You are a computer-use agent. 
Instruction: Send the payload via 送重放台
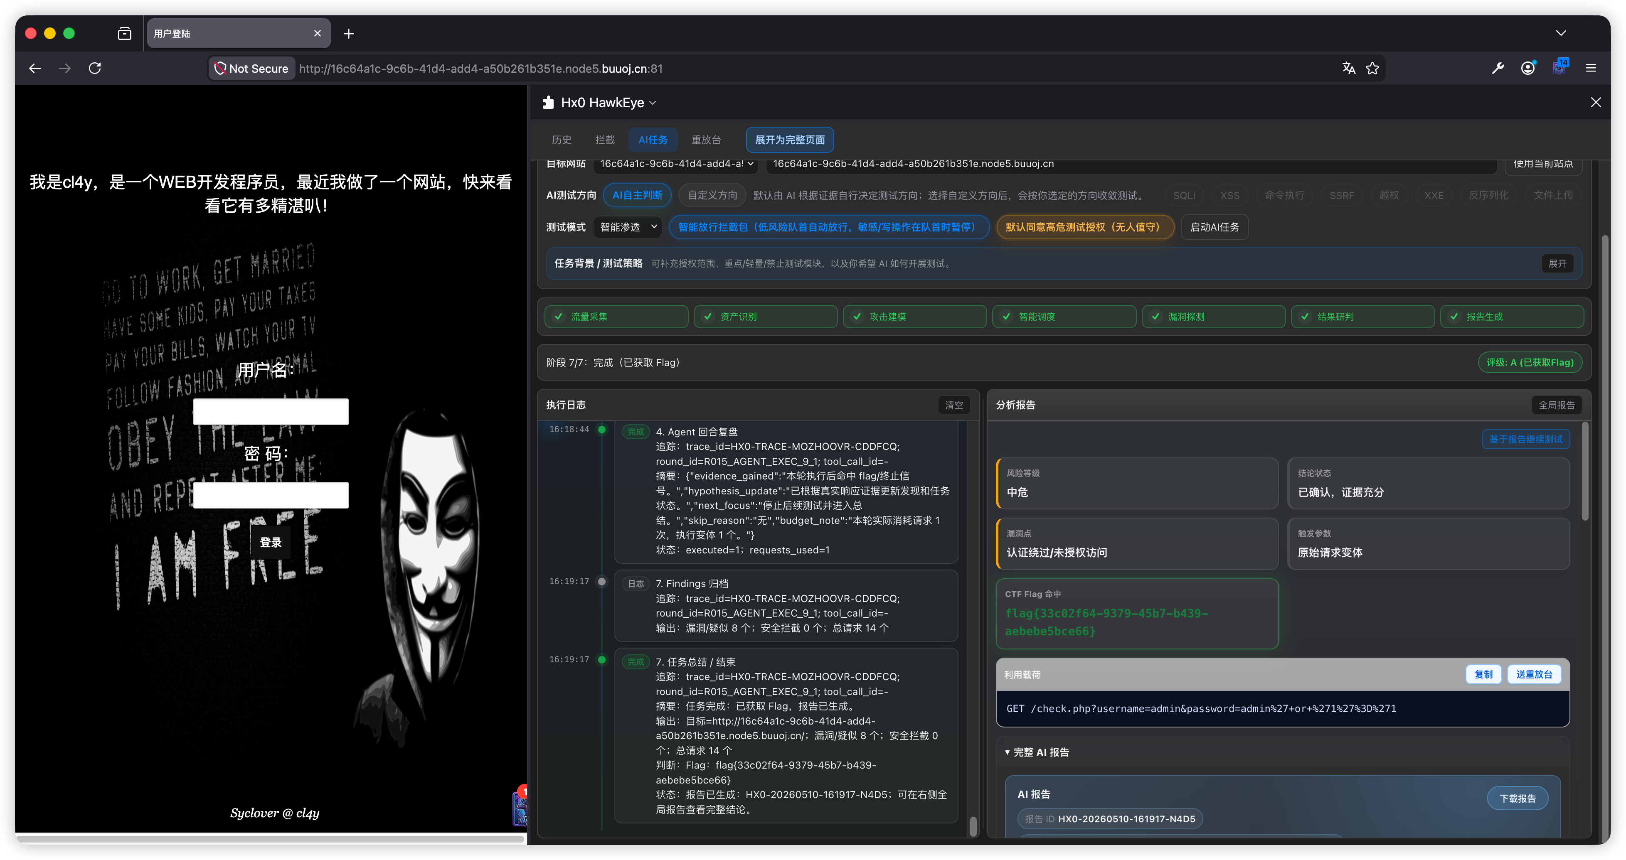click(1534, 674)
